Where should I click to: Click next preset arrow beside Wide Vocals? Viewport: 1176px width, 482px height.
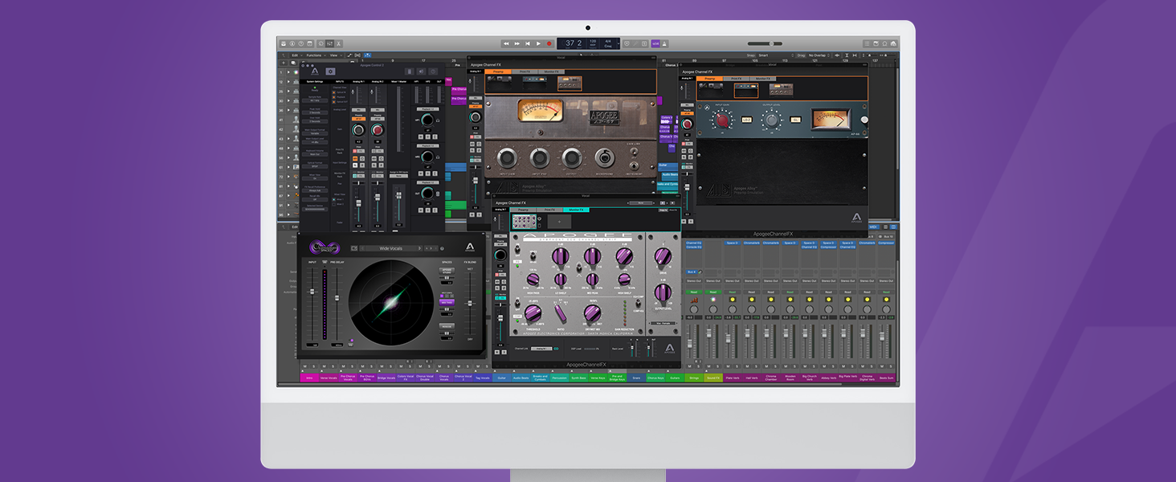(418, 249)
